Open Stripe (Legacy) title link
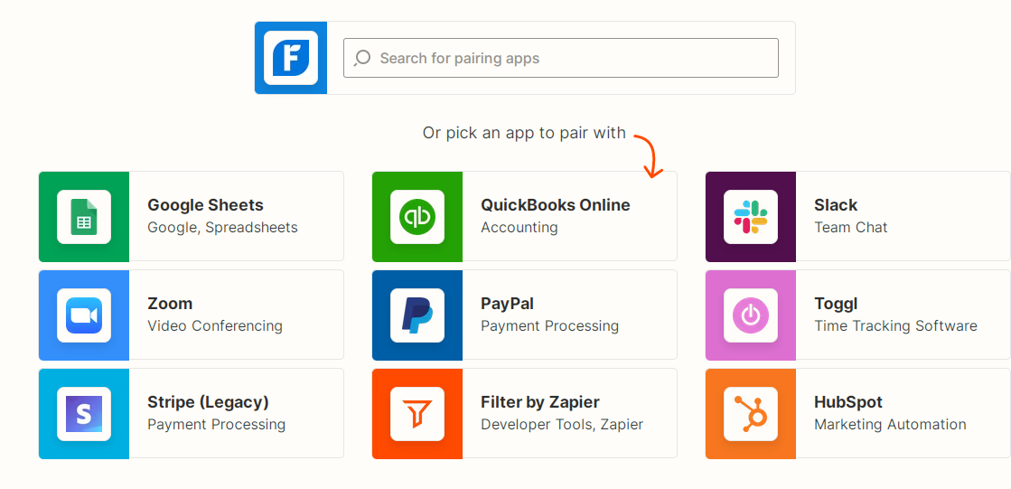 point(209,402)
